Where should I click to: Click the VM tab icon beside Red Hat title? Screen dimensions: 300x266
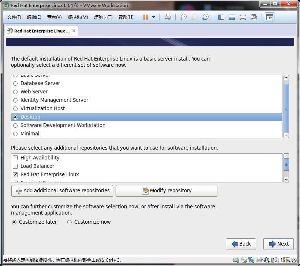(x=10, y=31)
